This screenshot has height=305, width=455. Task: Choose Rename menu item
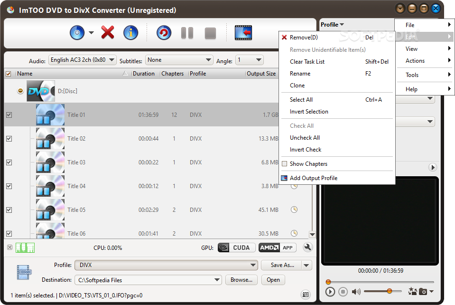pyautogui.click(x=337, y=74)
